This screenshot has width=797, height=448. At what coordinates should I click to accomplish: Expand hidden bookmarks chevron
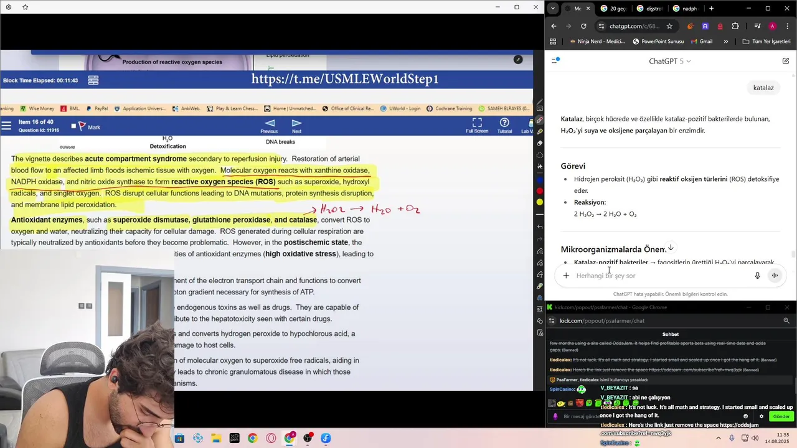[x=725, y=42]
